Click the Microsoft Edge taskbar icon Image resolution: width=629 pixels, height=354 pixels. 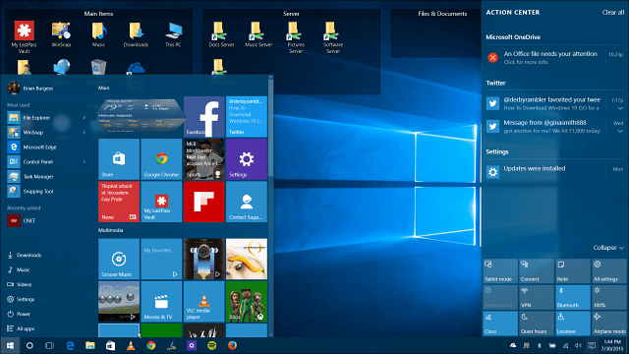[x=70, y=345]
